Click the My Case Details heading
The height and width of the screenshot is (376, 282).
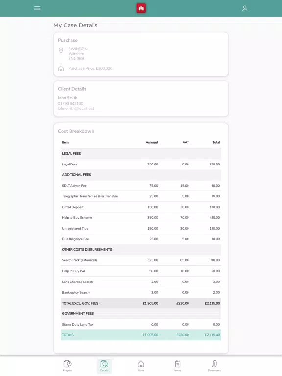(x=75, y=25)
